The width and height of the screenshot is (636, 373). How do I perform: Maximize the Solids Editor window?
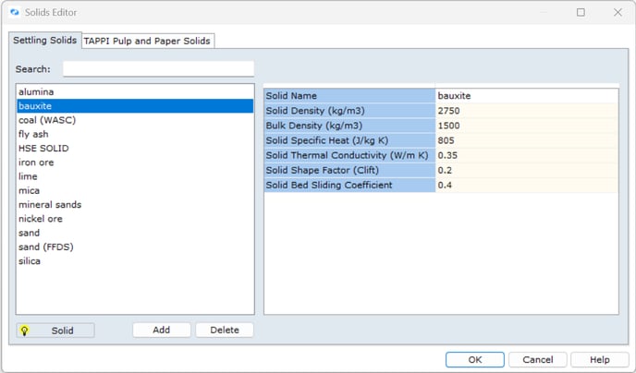[x=581, y=13]
